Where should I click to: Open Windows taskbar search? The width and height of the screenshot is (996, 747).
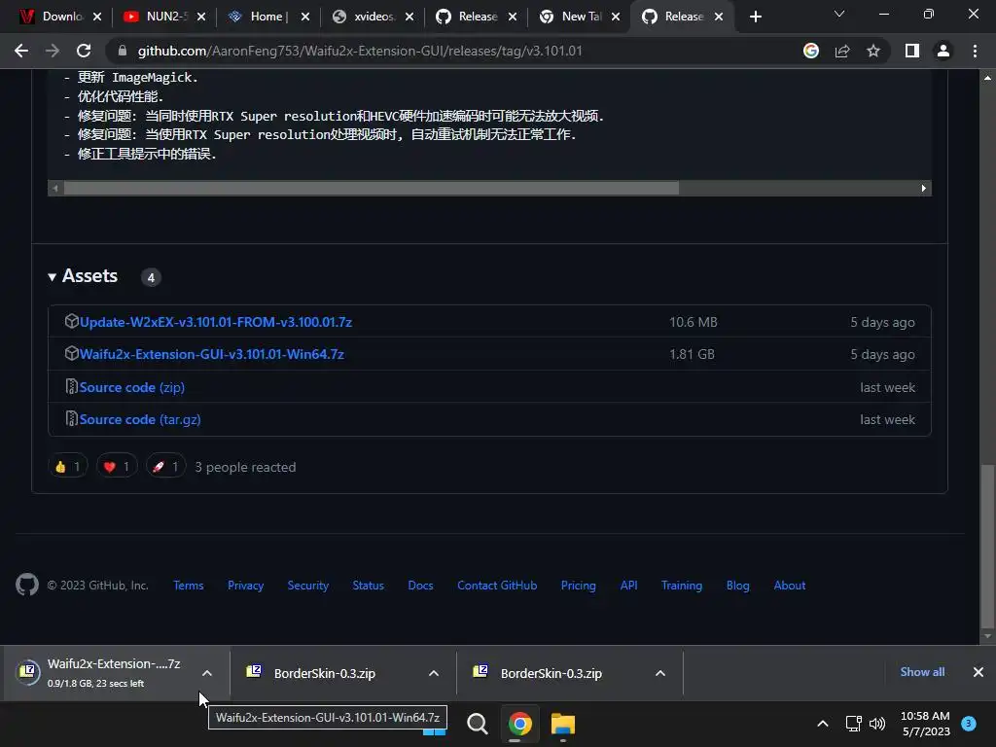point(477,724)
